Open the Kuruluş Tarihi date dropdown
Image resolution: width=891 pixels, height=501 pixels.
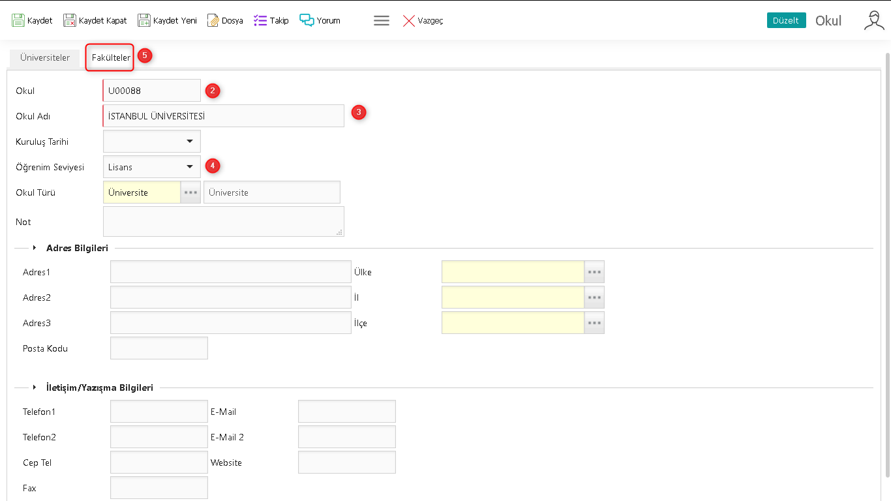tap(190, 142)
